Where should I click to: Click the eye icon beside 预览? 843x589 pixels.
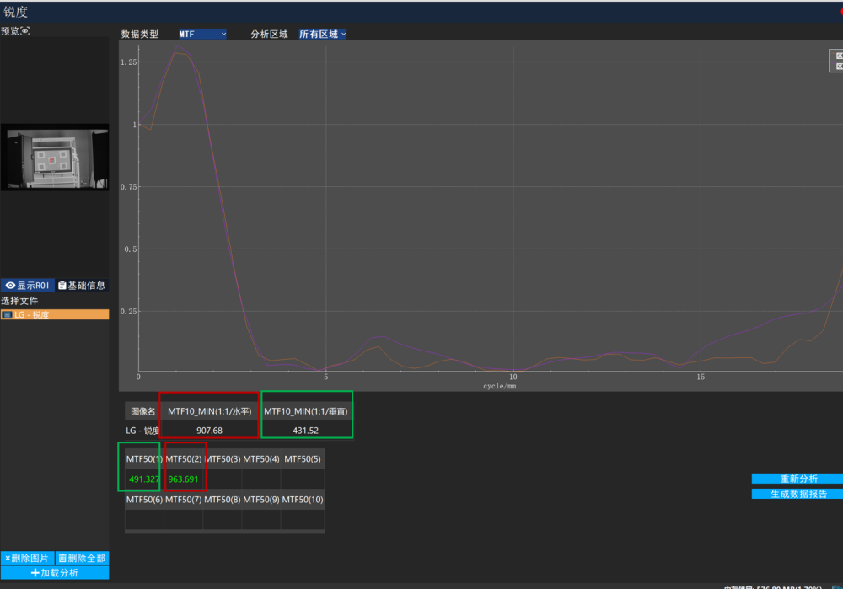(x=25, y=31)
